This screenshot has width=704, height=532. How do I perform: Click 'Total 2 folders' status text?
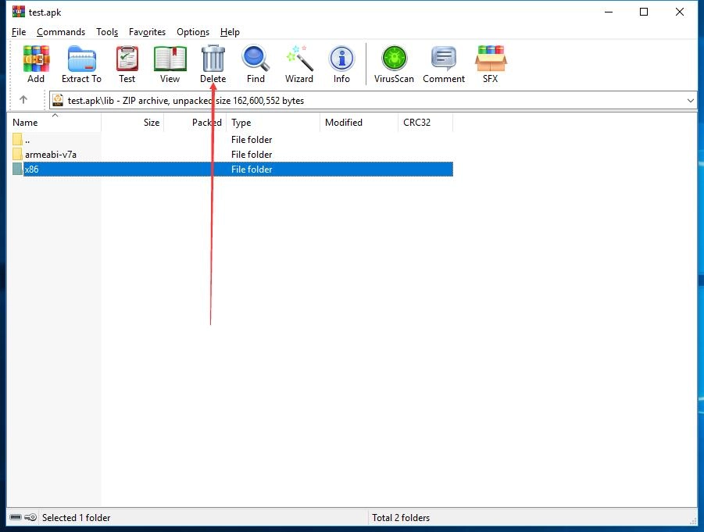[x=401, y=518]
